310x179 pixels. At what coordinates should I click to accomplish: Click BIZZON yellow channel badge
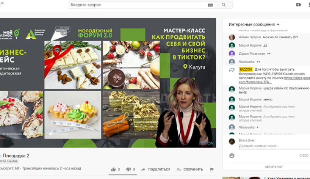245,69
